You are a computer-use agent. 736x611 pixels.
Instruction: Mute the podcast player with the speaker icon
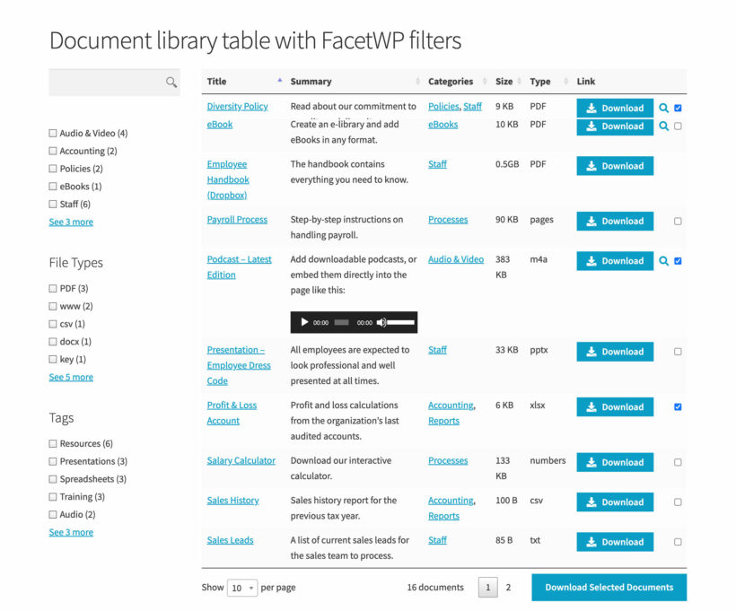tap(383, 322)
